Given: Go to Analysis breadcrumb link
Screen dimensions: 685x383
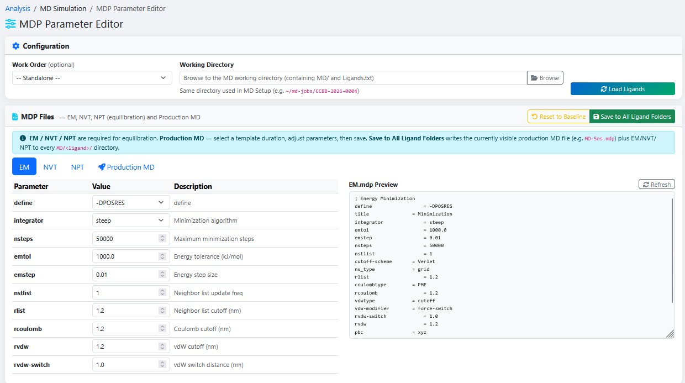Looking at the screenshot, I should [18, 8].
